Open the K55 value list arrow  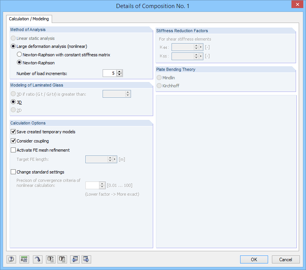[201, 56]
